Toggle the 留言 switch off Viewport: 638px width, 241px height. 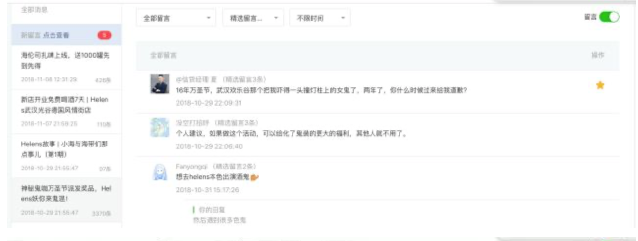pos(610,17)
